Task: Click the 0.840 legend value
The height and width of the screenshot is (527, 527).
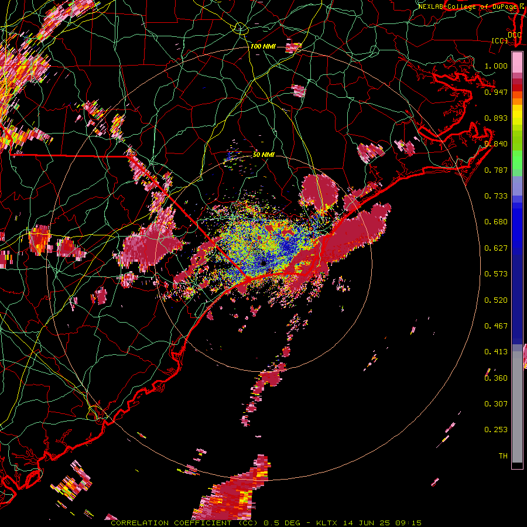Action: pos(496,144)
